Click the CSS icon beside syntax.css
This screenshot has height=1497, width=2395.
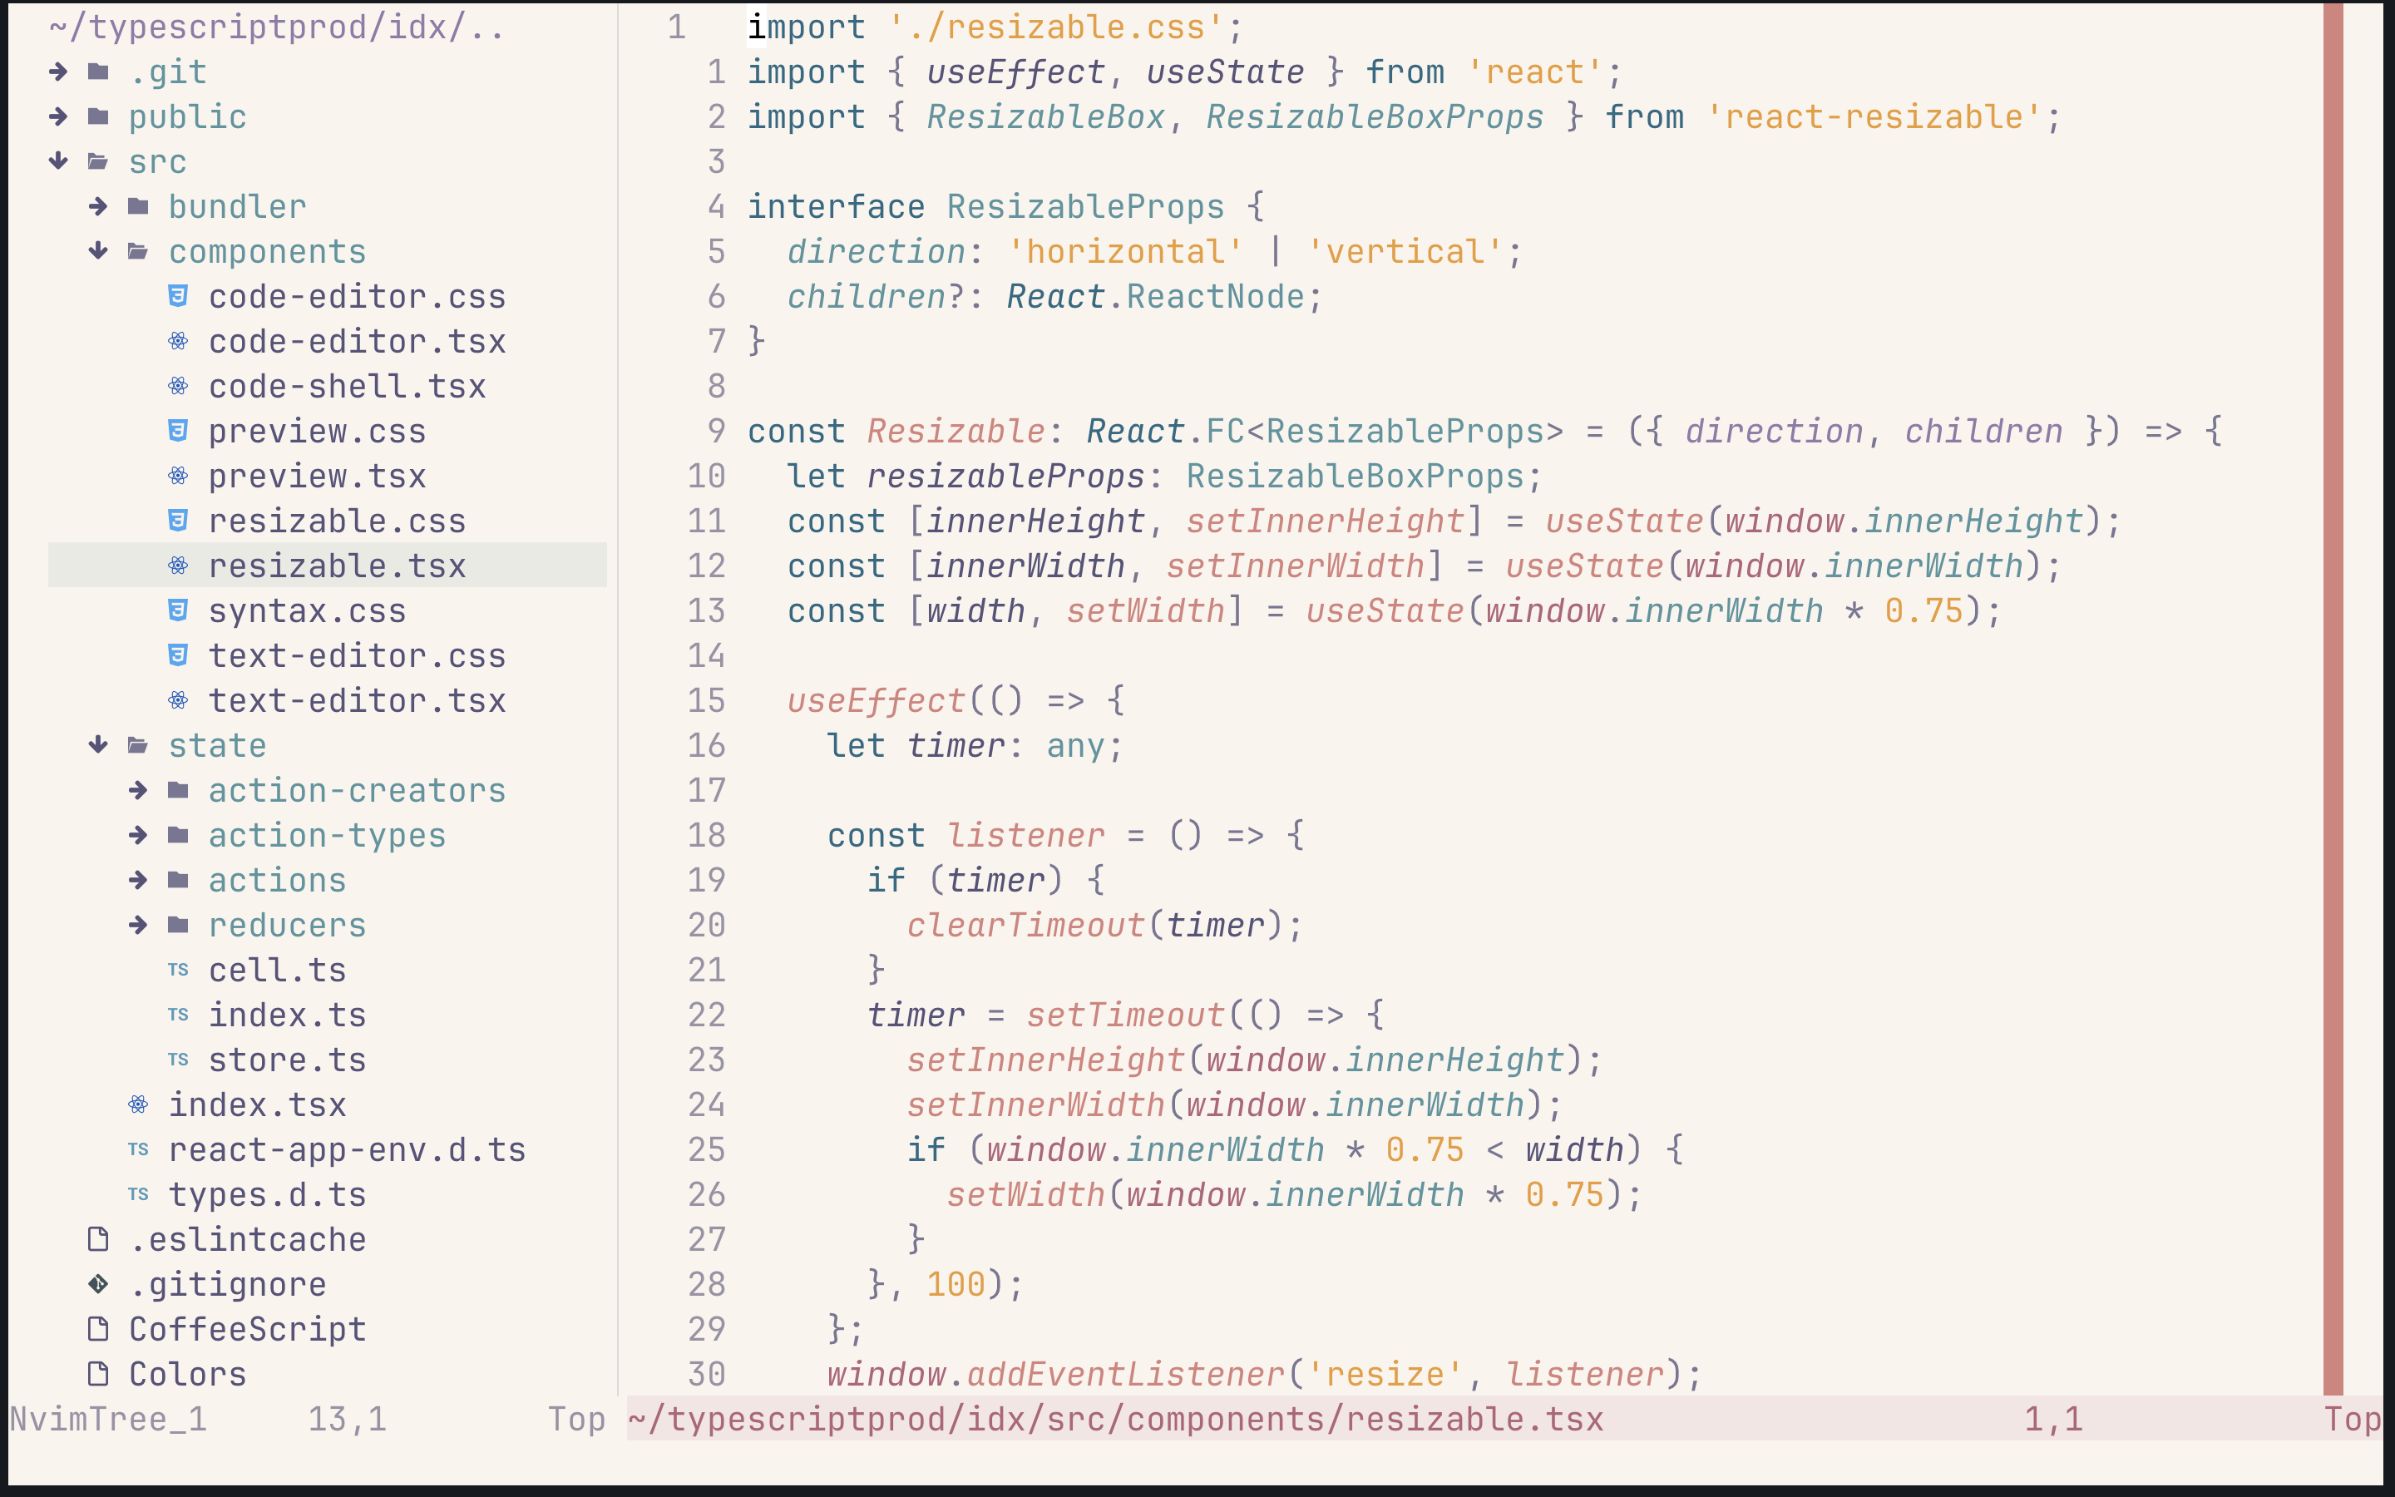point(178,611)
